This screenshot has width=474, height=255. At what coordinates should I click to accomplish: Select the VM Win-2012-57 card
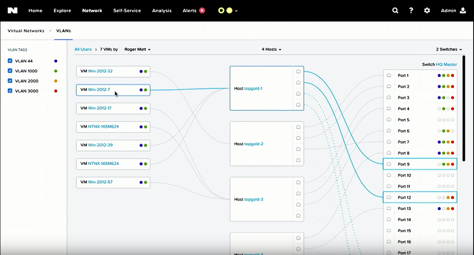coord(113,182)
